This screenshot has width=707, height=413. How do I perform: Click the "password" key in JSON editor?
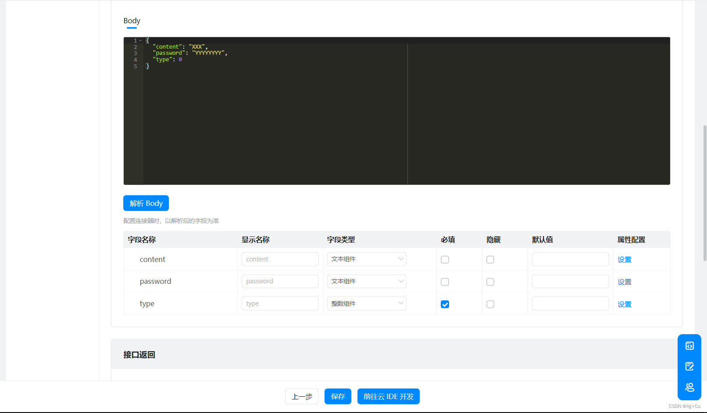(x=169, y=53)
